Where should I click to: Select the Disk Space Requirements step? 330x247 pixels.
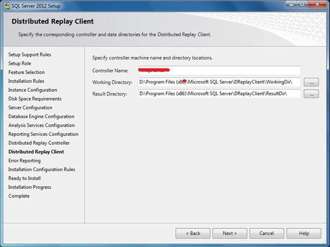35,99
